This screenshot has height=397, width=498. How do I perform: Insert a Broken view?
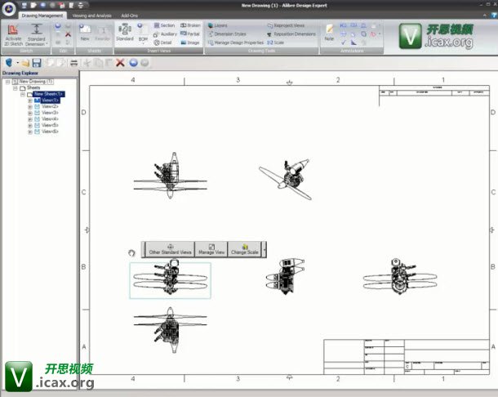[190, 25]
